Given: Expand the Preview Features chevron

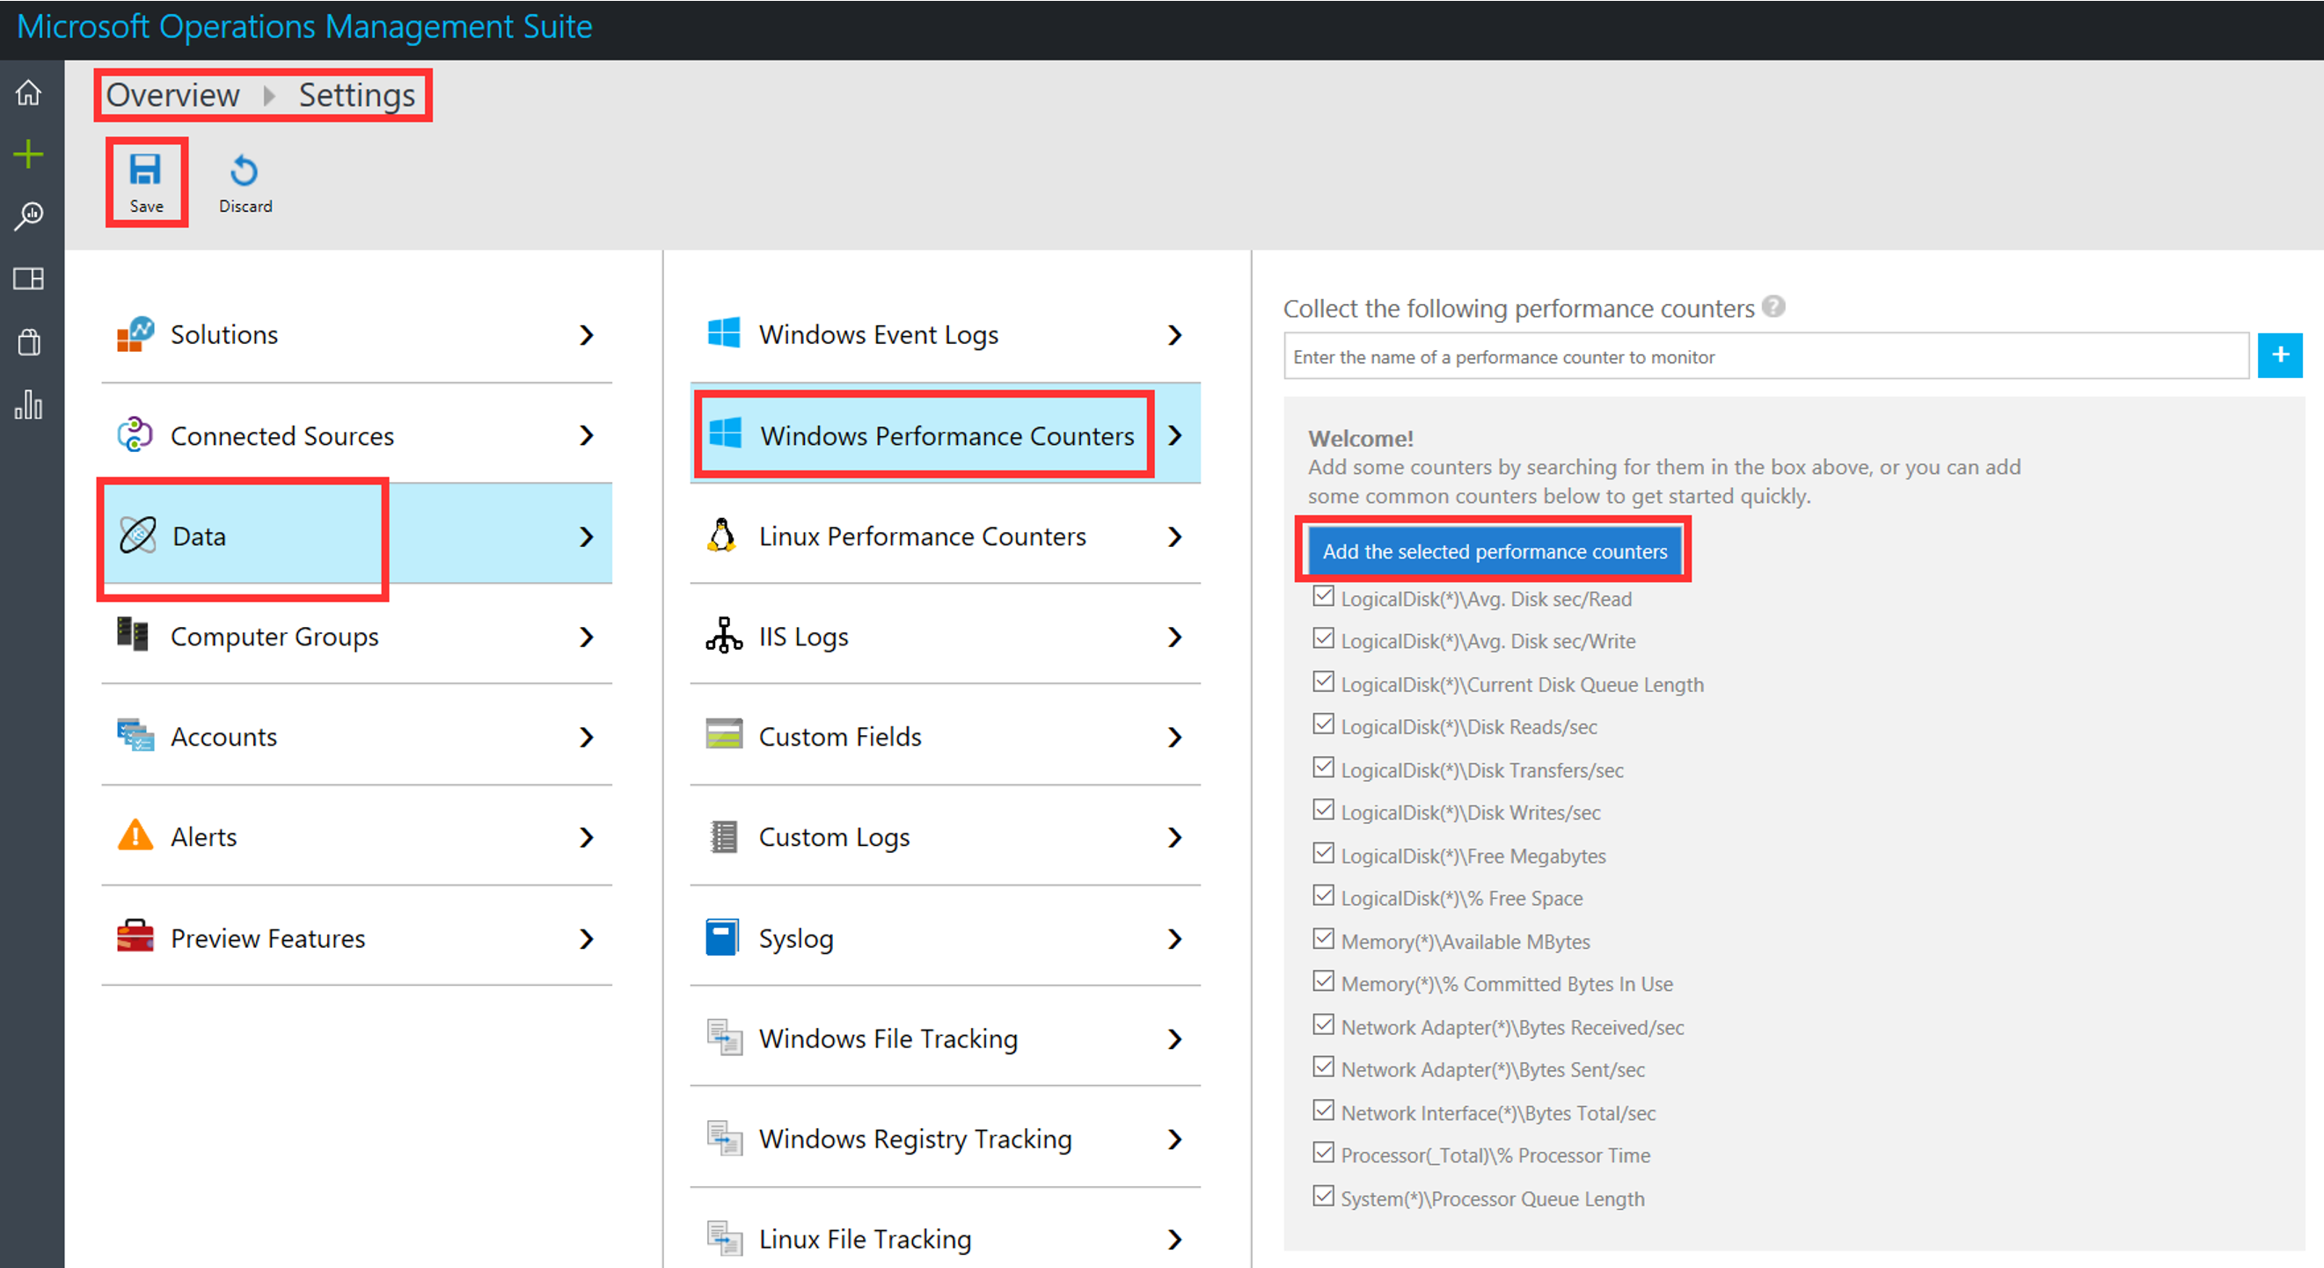Looking at the screenshot, I should (x=587, y=939).
